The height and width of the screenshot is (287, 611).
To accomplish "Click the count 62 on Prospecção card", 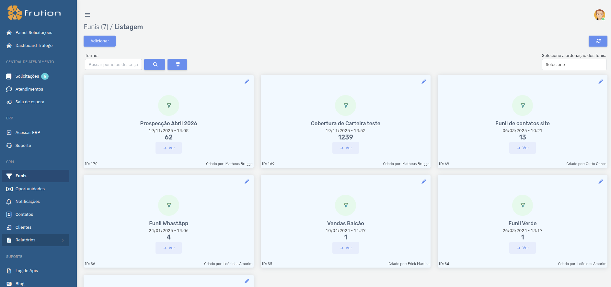I will 169,137.
